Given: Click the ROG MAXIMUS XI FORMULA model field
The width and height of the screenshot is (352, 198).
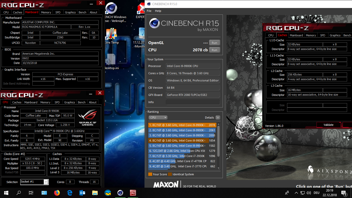Looking at the screenshot, I should point(46,27).
